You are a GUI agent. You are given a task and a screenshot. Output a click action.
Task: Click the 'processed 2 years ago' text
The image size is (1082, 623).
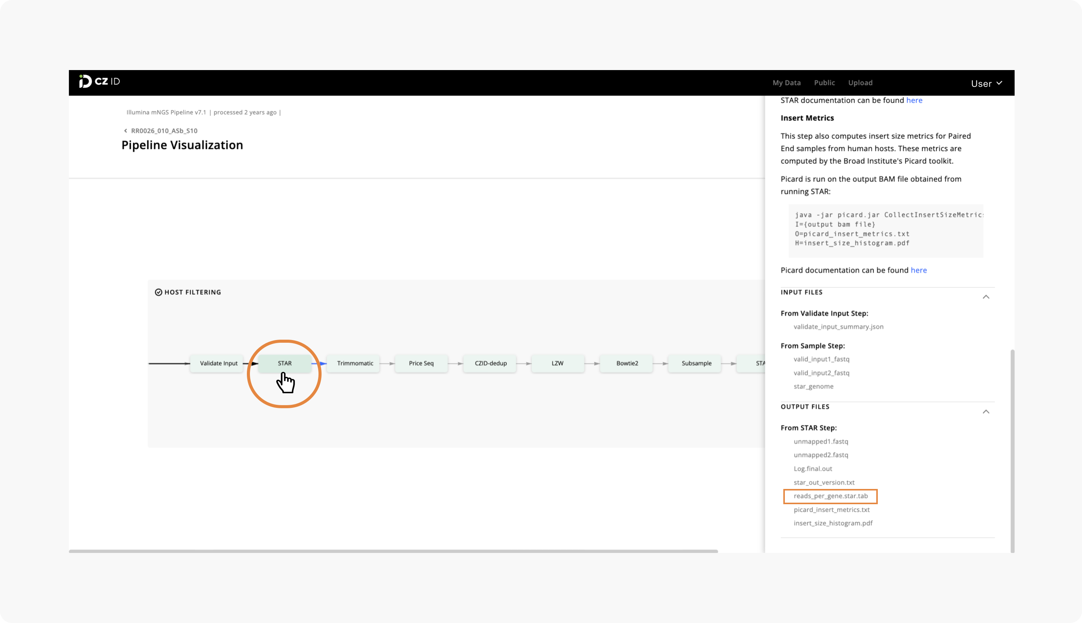click(245, 112)
